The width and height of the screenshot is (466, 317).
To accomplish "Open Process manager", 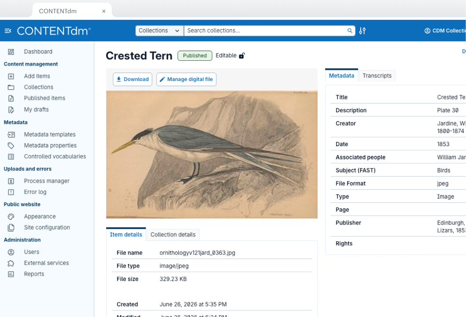I will (47, 181).
